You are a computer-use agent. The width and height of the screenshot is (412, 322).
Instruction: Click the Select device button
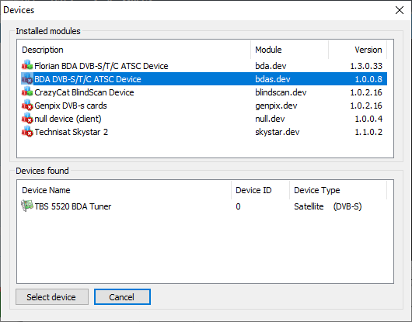pyautogui.click(x=52, y=297)
